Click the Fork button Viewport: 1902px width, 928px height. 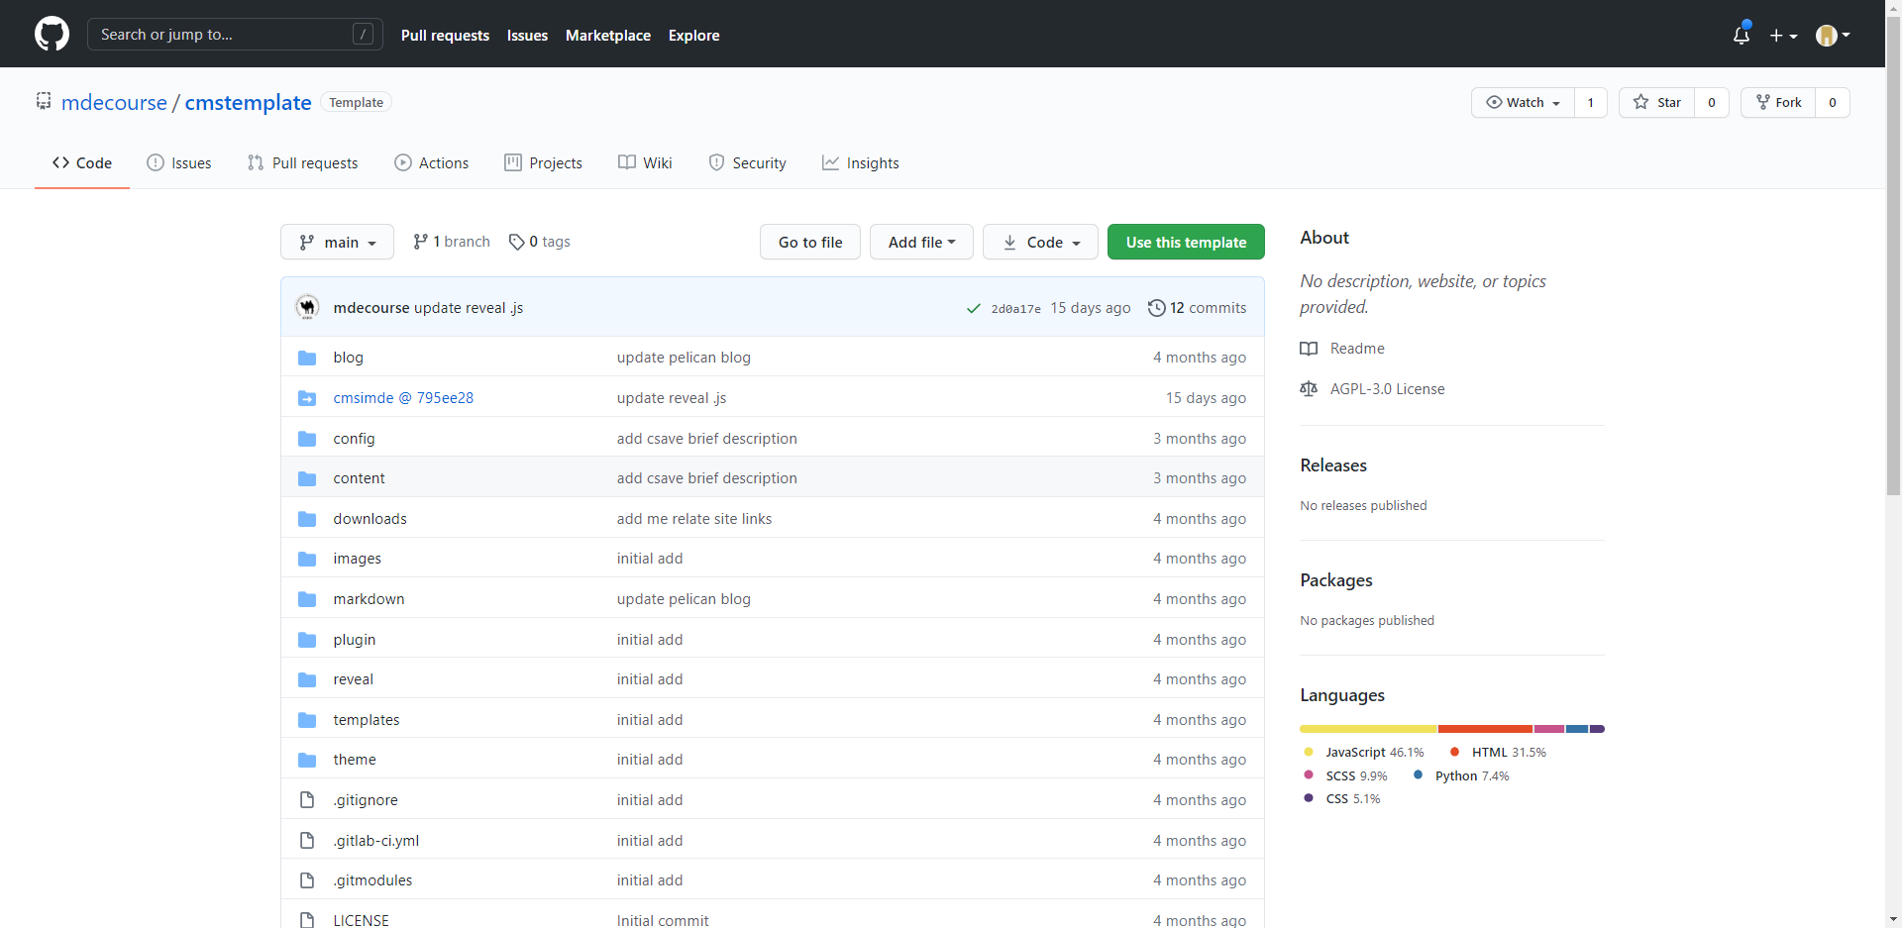[1778, 102]
